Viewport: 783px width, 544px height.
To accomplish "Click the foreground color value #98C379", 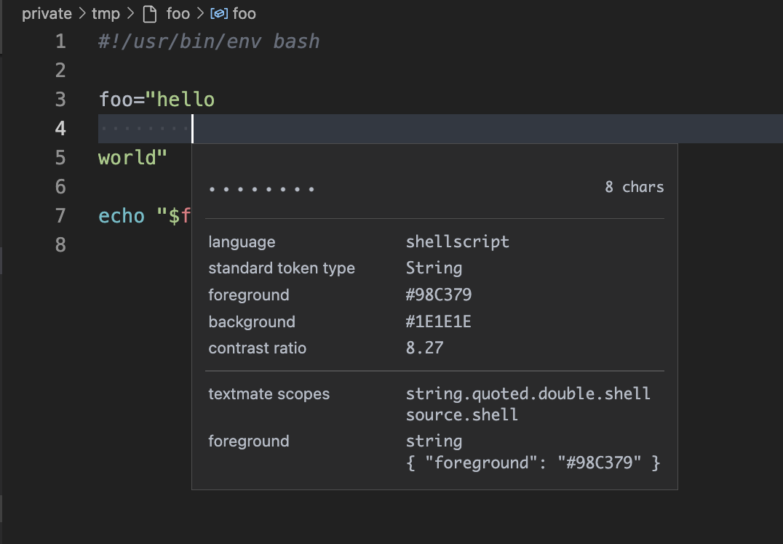I will point(440,295).
